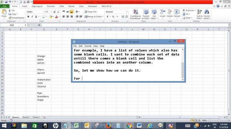Image resolution: width=231 pixels, height=129 pixels.
Task: Click the Undo icon in Quick Access Toolbar
Action: (x=10, y=2)
